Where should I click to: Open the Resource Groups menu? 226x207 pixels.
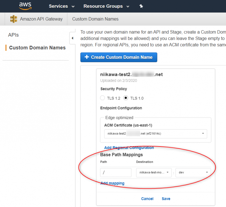point(106,6)
